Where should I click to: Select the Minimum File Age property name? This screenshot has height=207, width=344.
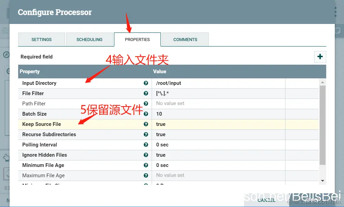[x=43, y=165]
